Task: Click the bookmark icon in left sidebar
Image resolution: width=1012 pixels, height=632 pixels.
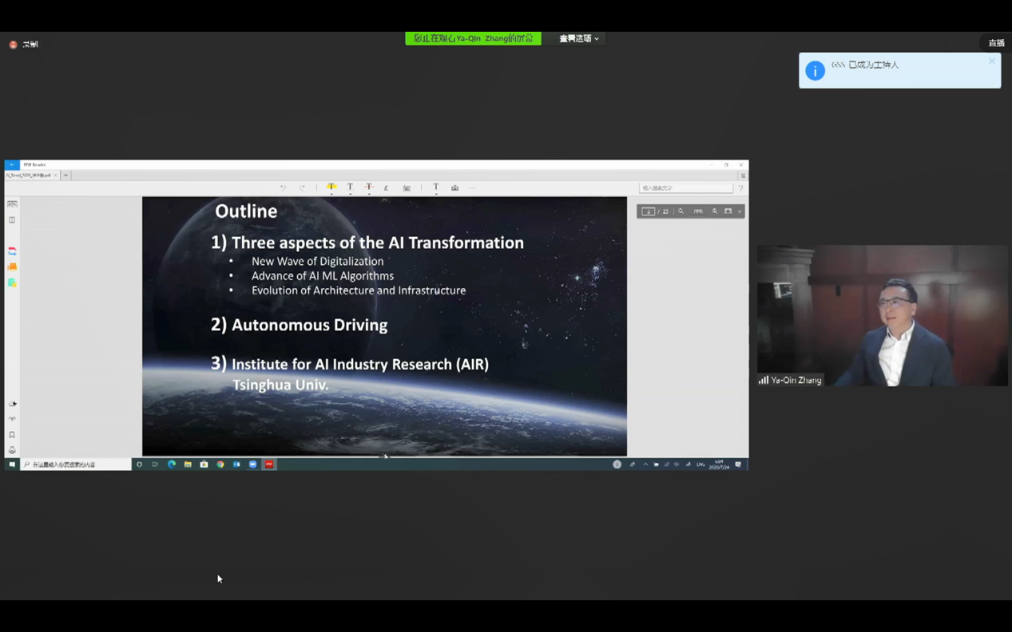Action: (12, 435)
